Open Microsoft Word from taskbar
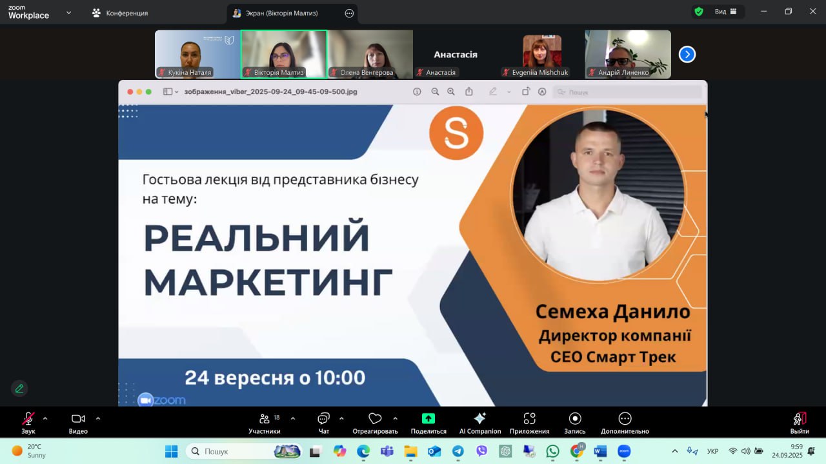The height and width of the screenshot is (464, 826). tap(600, 451)
